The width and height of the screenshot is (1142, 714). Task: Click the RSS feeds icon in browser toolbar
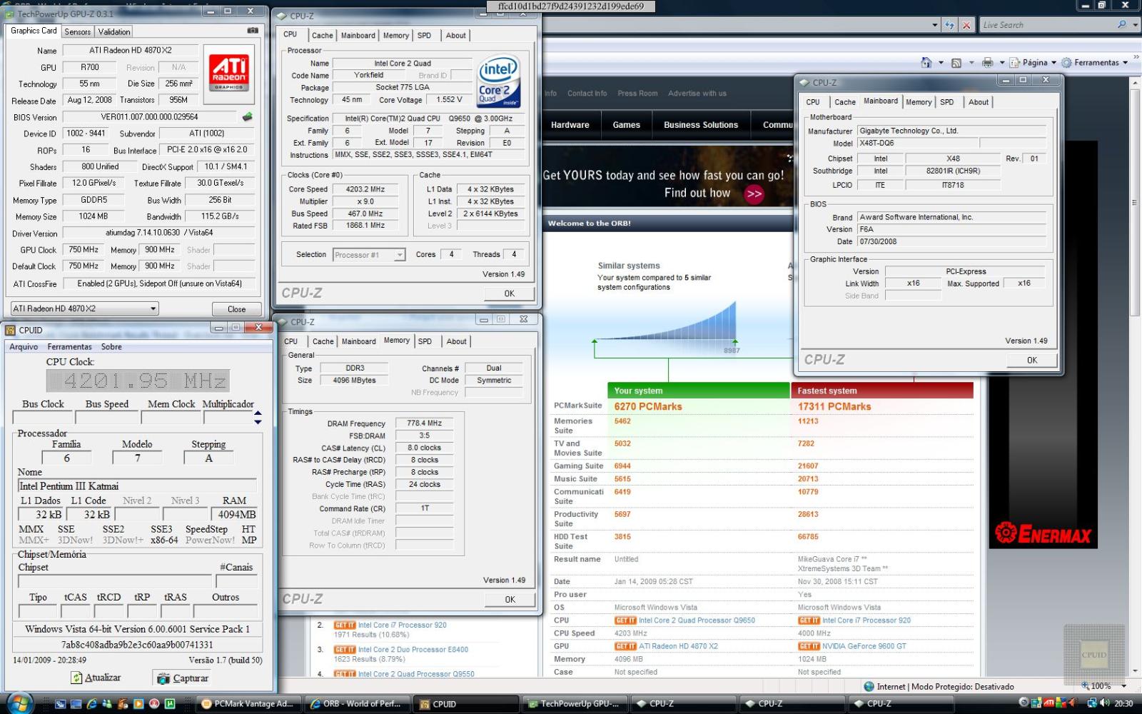956,62
